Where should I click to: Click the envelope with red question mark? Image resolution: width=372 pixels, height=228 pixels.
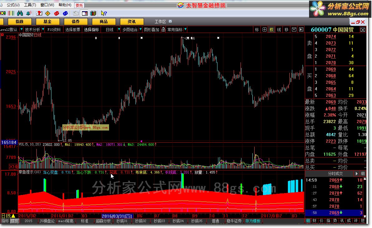click(x=39, y=13)
